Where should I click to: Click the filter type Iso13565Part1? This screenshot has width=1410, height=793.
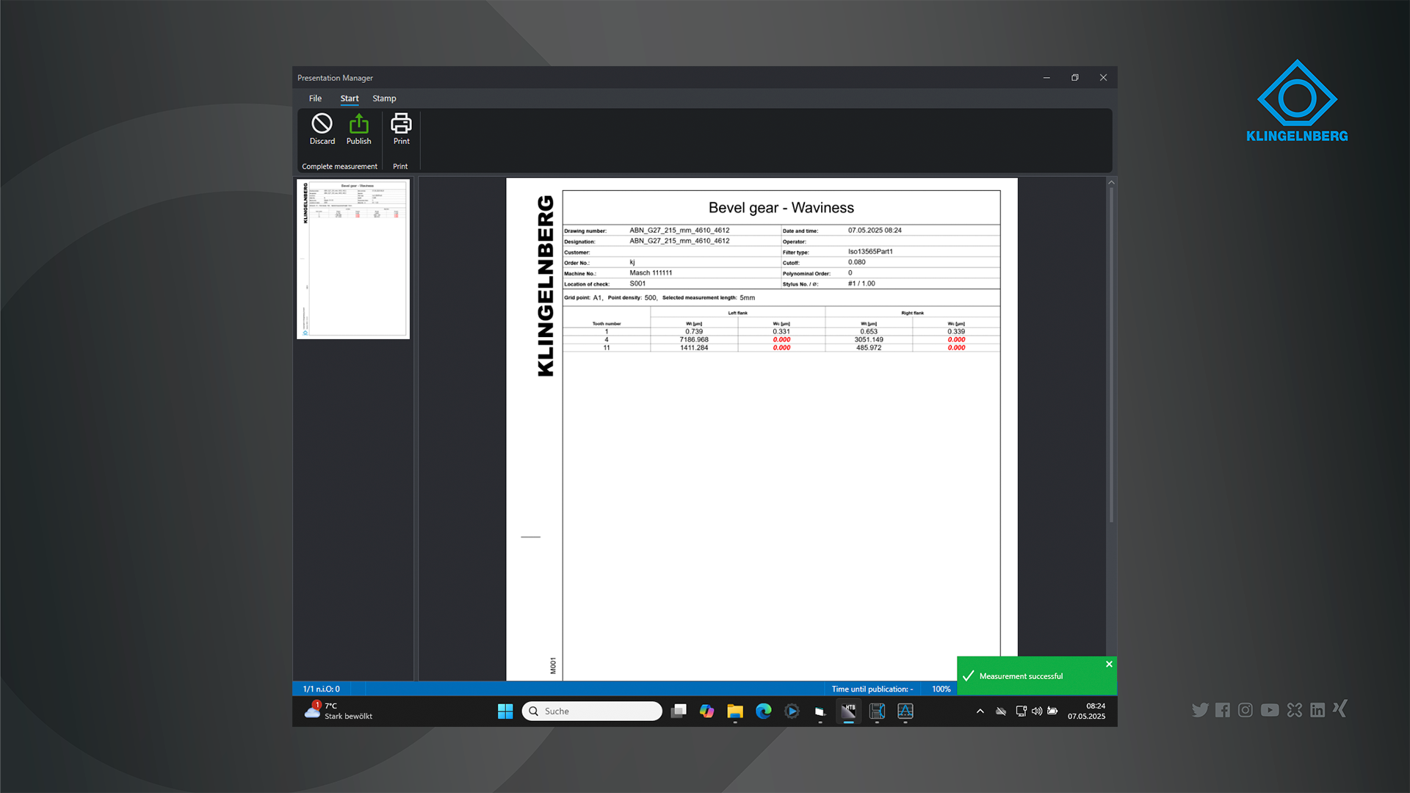tap(870, 252)
